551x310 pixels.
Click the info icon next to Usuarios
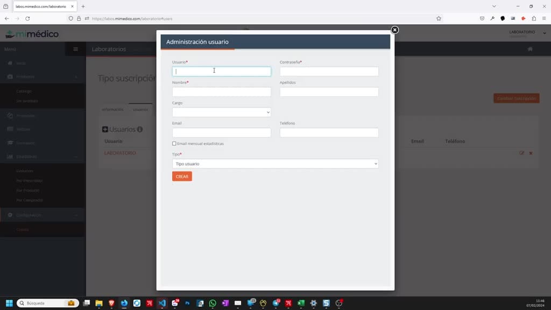click(140, 129)
